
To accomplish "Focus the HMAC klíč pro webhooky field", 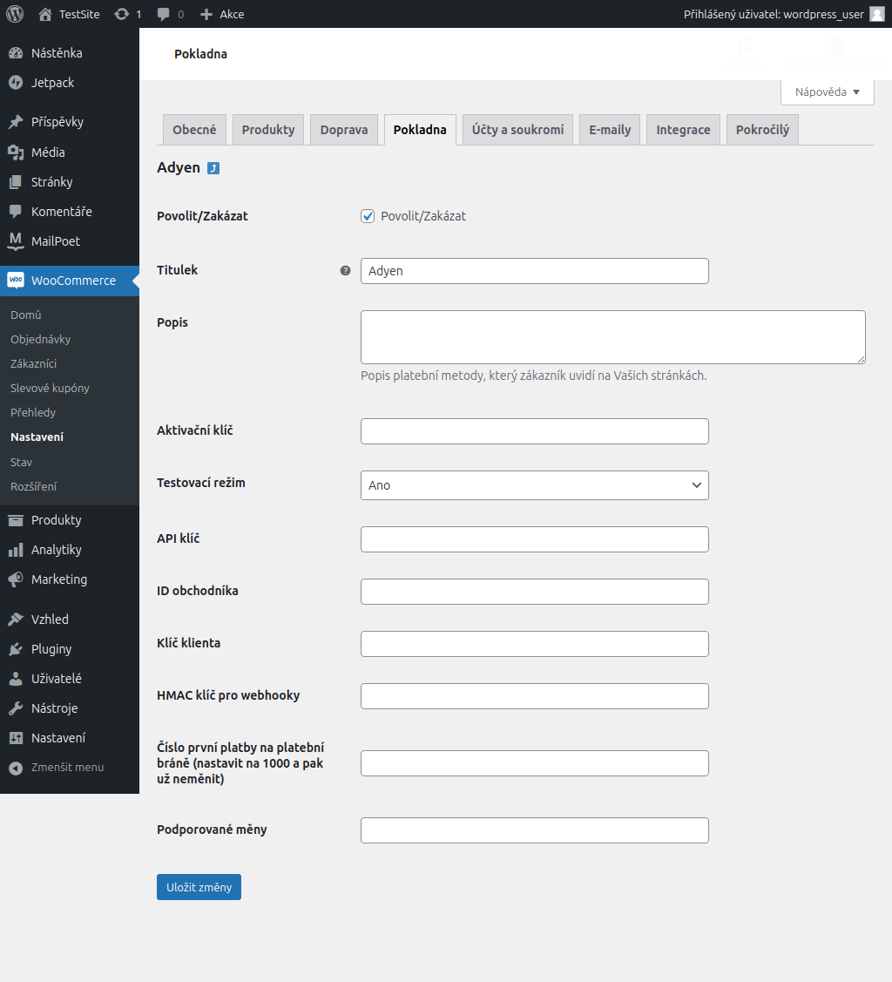I will click(x=535, y=696).
